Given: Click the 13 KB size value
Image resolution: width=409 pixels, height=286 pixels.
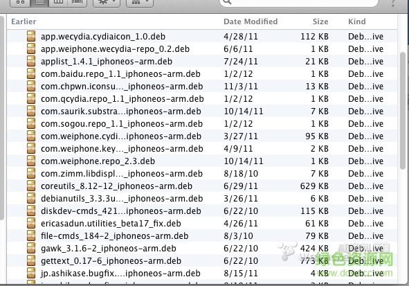Looking at the screenshot, I should pyautogui.click(x=317, y=87).
